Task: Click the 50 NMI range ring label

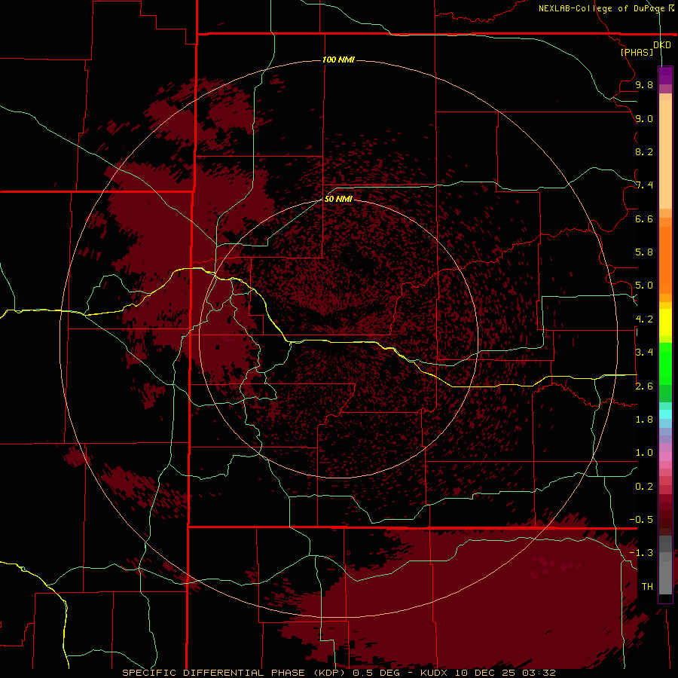Action: click(x=338, y=199)
